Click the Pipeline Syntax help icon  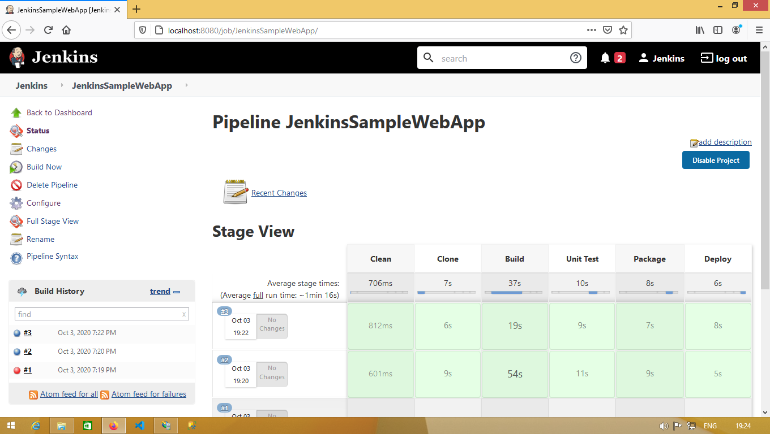coord(16,258)
